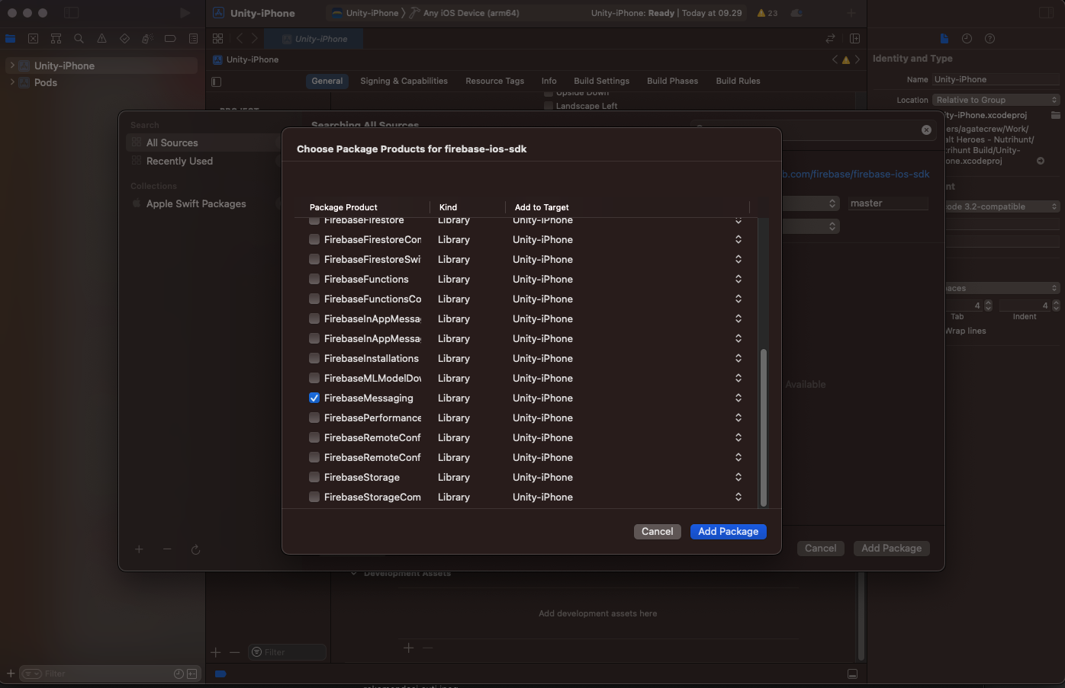Switch to the Build Settings tab
This screenshot has height=688, width=1065.
coord(601,81)
